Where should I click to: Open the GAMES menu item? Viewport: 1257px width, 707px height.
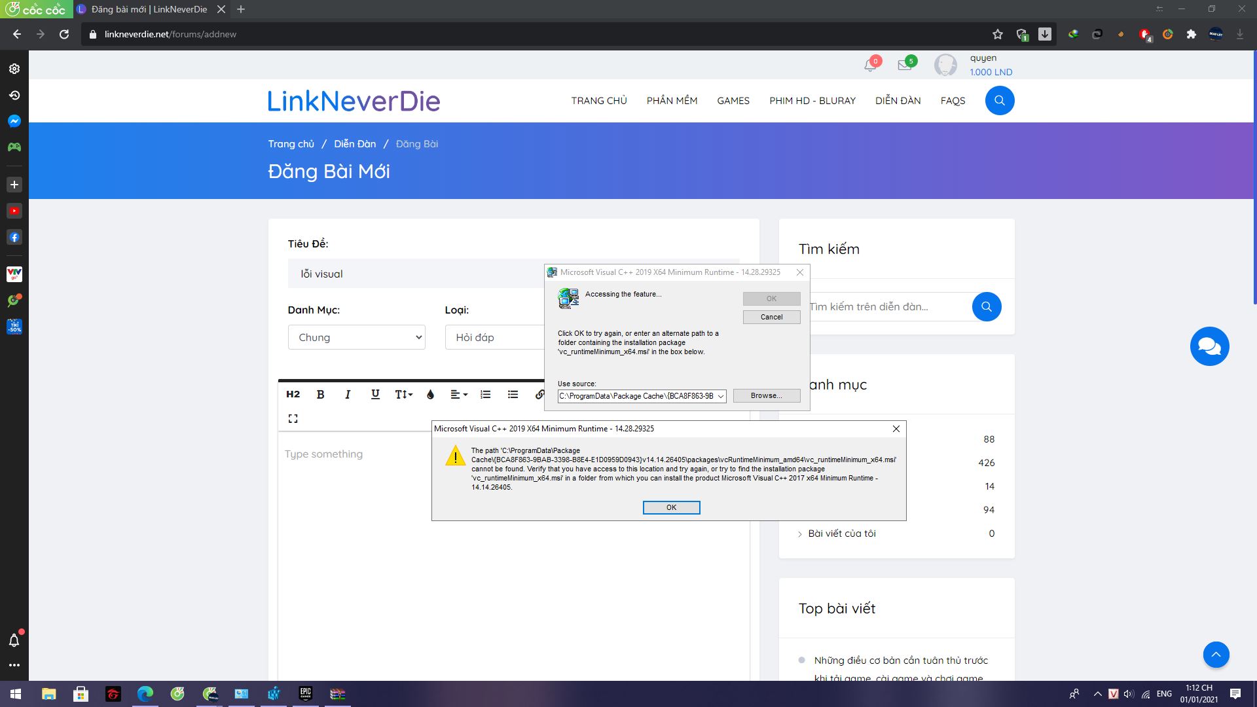733,101
